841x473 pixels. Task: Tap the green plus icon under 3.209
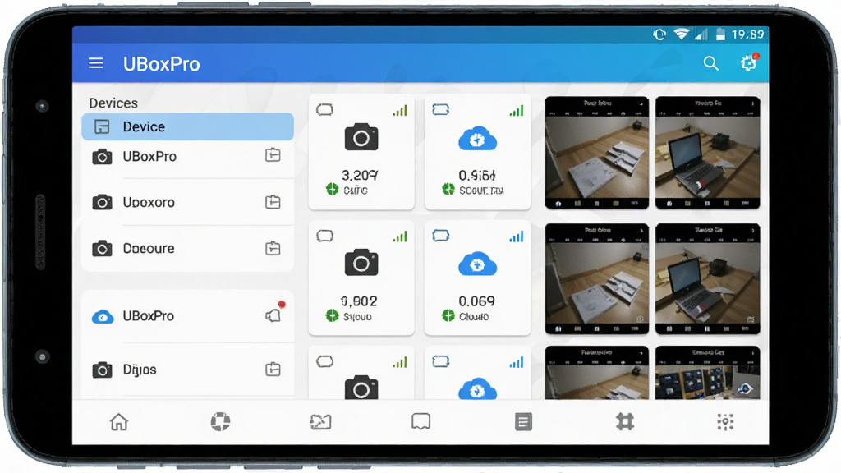click(x=332, y=190)
